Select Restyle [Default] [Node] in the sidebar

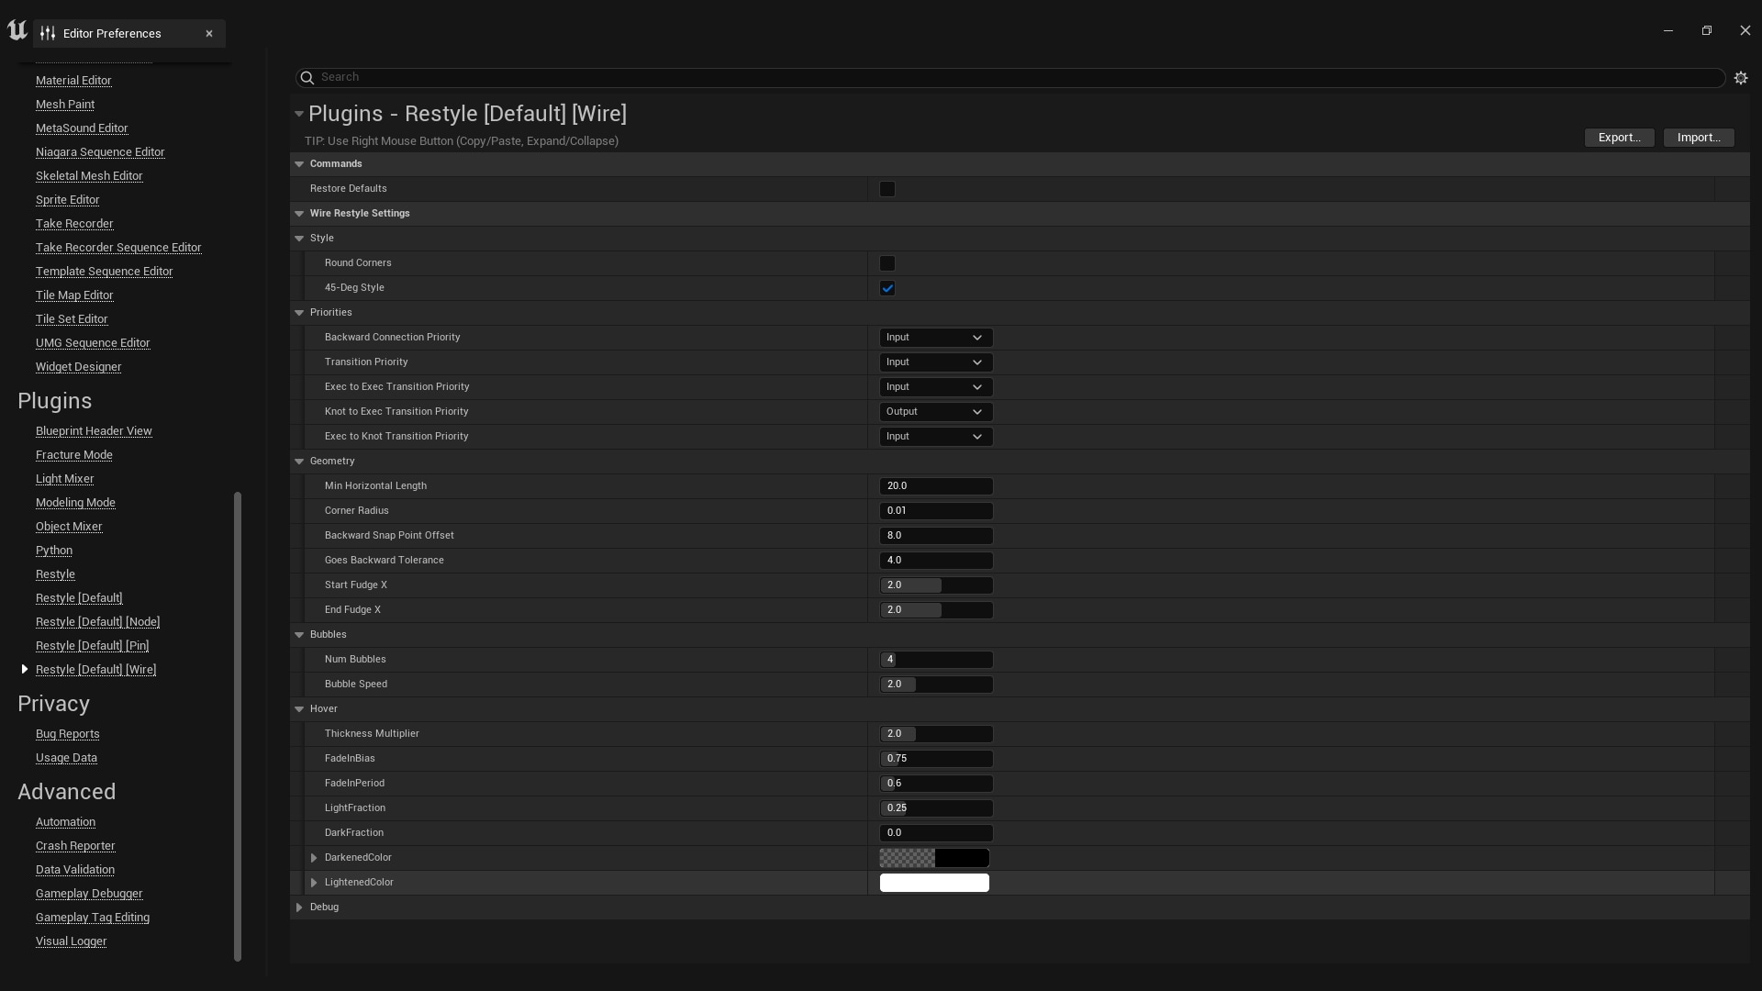pos(97,621)
